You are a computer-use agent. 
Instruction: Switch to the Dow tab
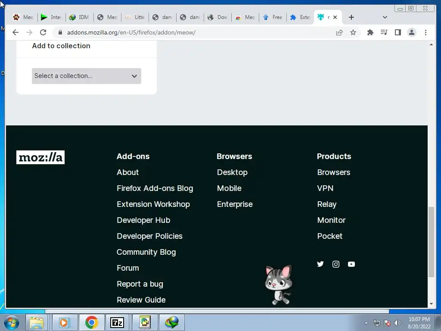[217, 17]
